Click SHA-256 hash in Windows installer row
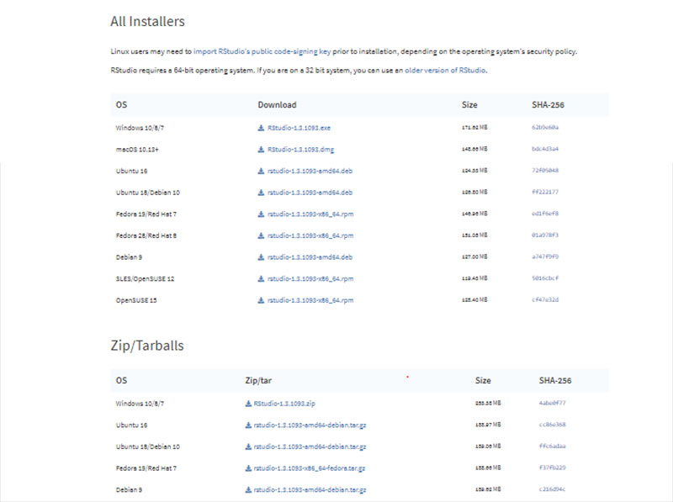The height and width of the screenshot is (502, 673). point(545,128)
